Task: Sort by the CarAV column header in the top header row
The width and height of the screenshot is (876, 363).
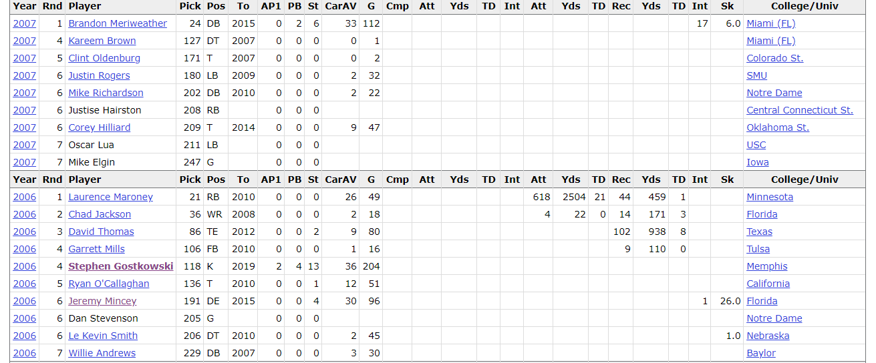Action: pyautogui.click(x=340, y=6)
